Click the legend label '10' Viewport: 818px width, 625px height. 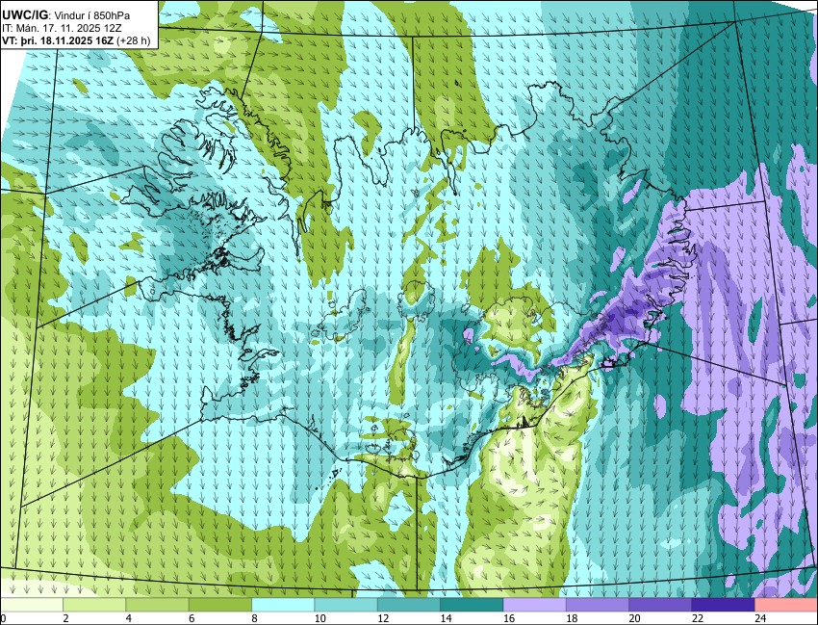[x=320, y=618]
